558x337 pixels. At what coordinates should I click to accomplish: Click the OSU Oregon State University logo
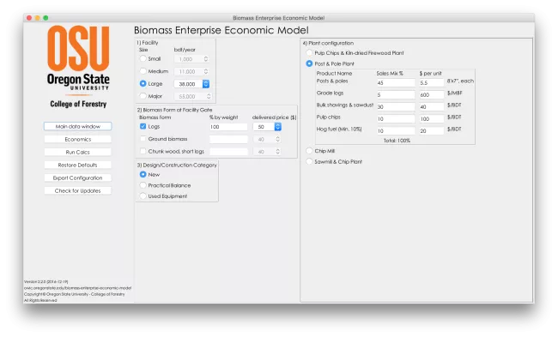pyautogui.click(x=78, y=57)
